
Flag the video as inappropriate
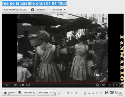53,93
